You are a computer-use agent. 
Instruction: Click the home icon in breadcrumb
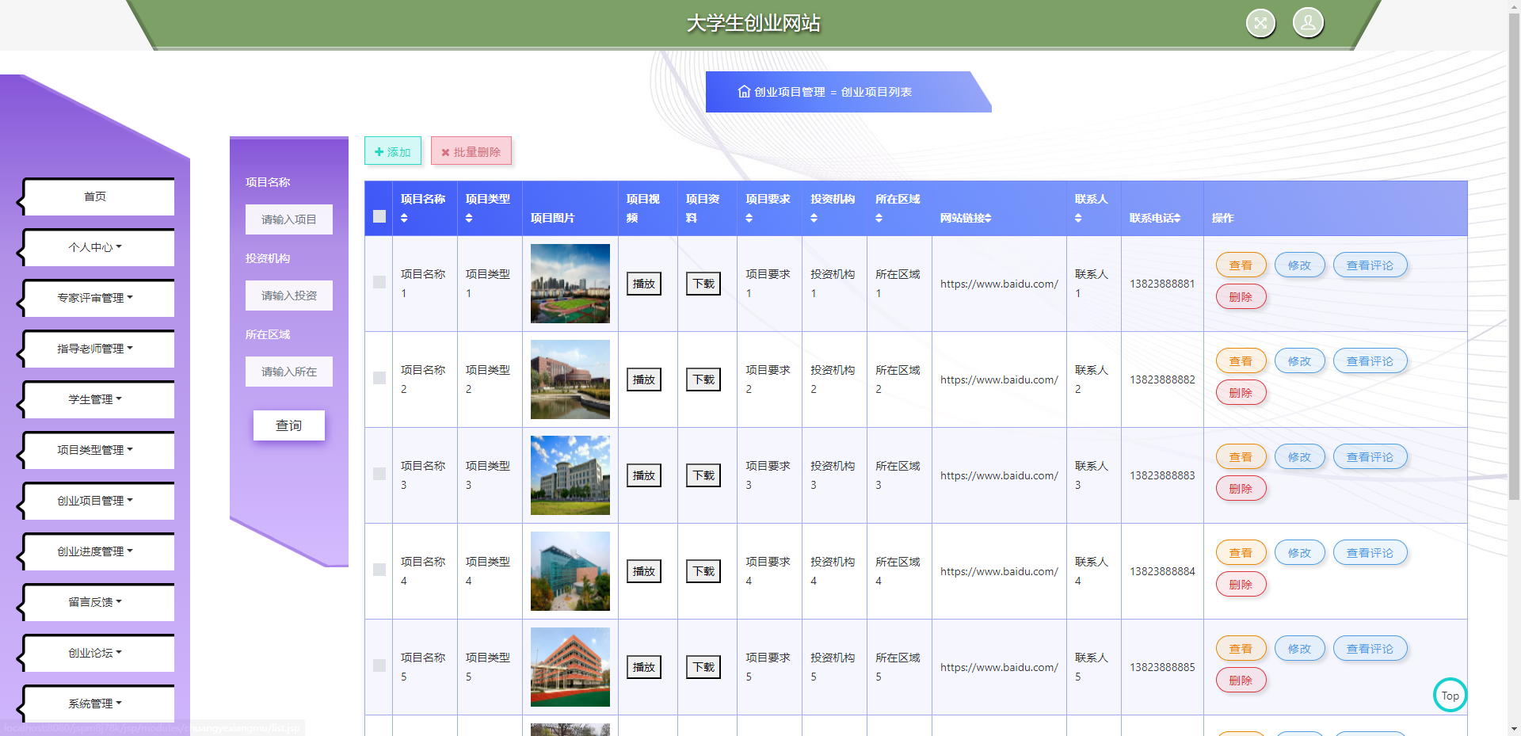click(744, 92)
